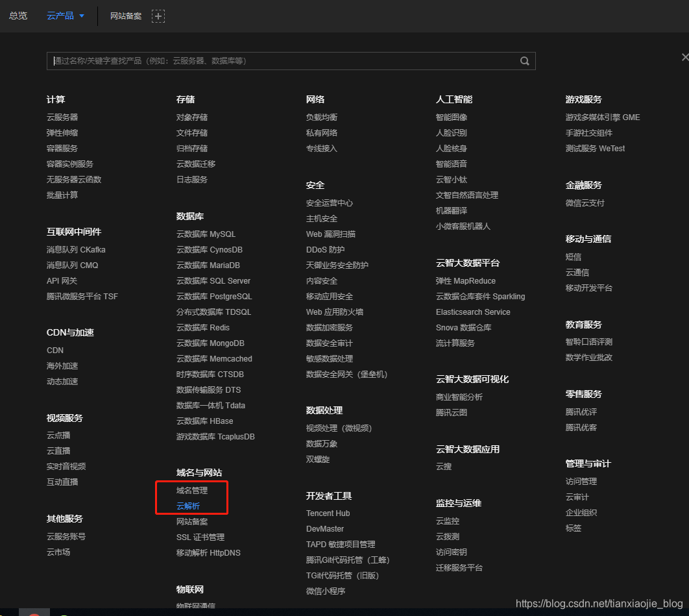Image resolution: width=689 pixels, height=616 pixels.
Task: Open 游戏多媒体引擎 GME link
Action: click(603, 117)
